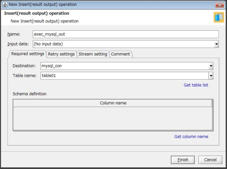This screenshot has height=169, width=227.
Task: Click the 'Get column name' link
Action: pos(191,137)
